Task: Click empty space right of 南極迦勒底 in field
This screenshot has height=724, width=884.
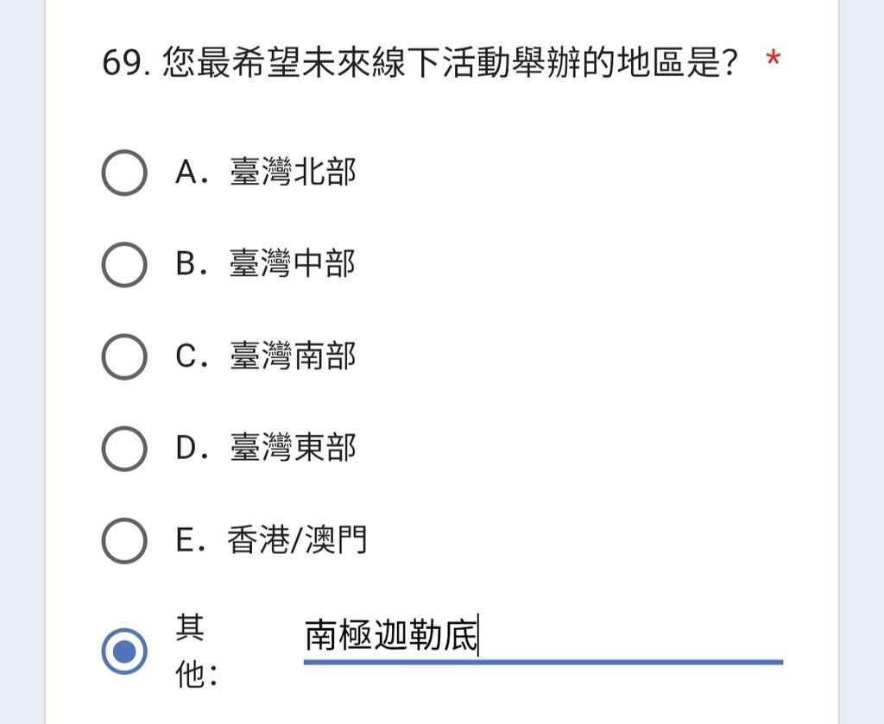Action: click(x=631, y=635)
